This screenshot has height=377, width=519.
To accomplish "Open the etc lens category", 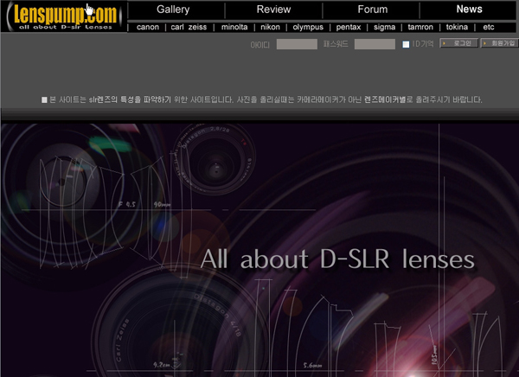I will click(x=489, y=27).
